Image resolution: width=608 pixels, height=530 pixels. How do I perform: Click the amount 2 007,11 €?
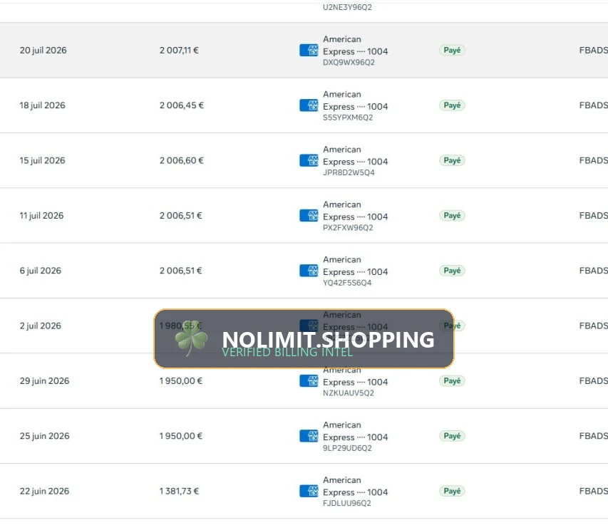pos(179,51)
